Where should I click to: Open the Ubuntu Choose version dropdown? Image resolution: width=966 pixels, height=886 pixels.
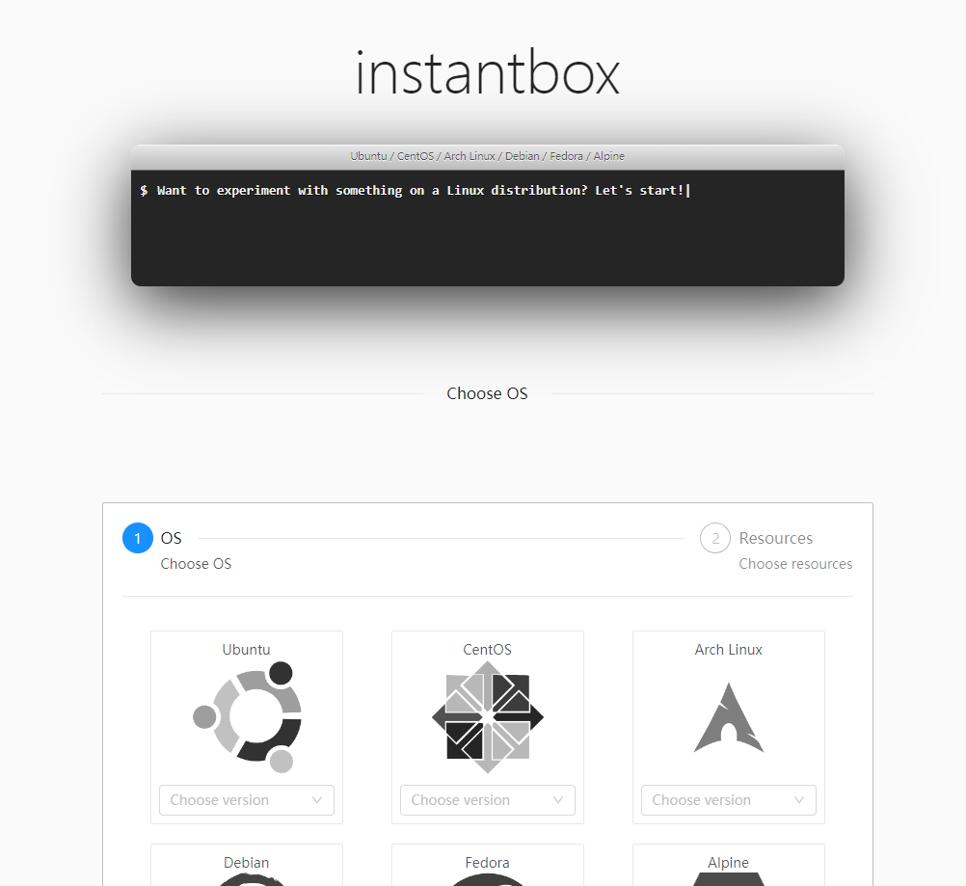click(x=246, y=800)
